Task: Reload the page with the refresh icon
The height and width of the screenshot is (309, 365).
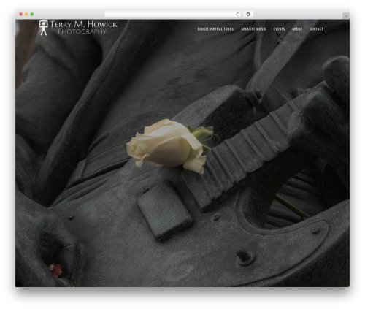Action: tap(237, 14)
